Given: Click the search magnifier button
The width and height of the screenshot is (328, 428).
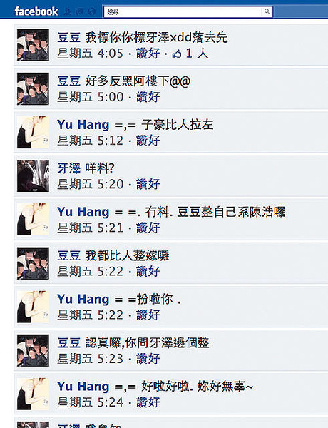Looking at the screenshot, I should point(267,11).
